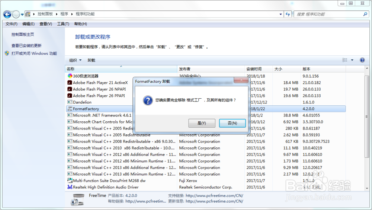
Task: Click the 否(N) cancel button
Action: tap(232, 123)
